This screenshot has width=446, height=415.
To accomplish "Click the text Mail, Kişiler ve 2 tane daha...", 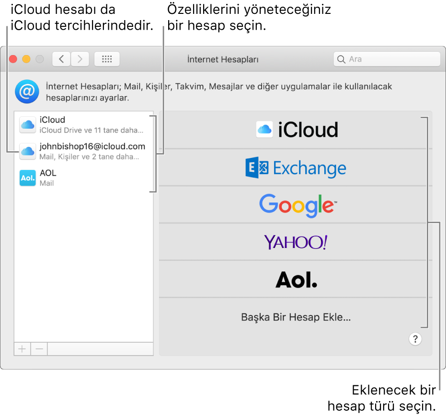I will (89, 157).
